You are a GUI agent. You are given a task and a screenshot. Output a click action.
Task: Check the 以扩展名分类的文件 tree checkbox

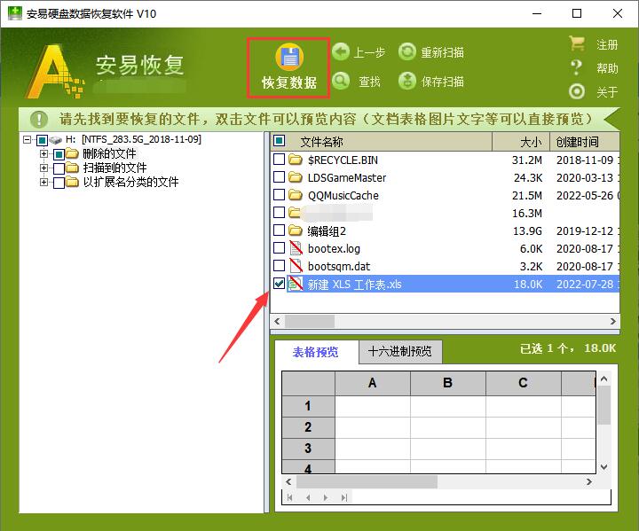59,183
